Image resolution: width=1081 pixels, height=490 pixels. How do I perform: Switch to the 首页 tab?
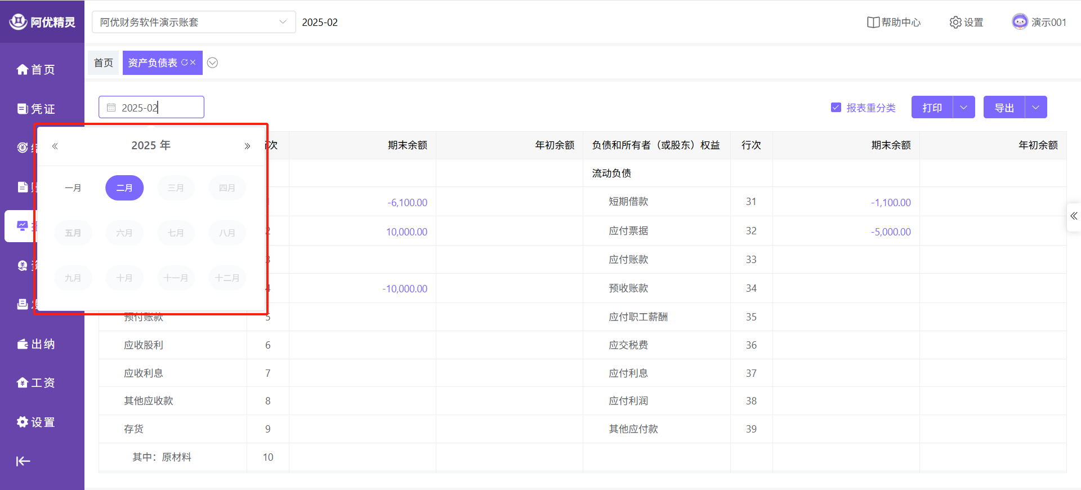(104, 63)
